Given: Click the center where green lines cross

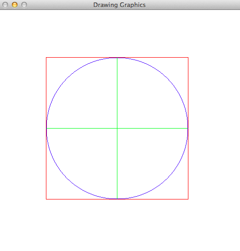Looking at the screenshot, I should point(117,128).
